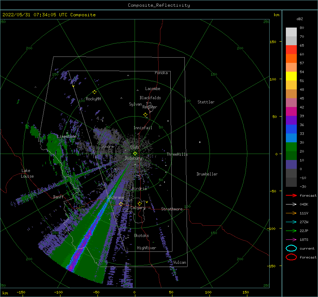Click the Ponoka town label
The height and width of the screenshot is (297, 318).
click(x=161, y=73)
